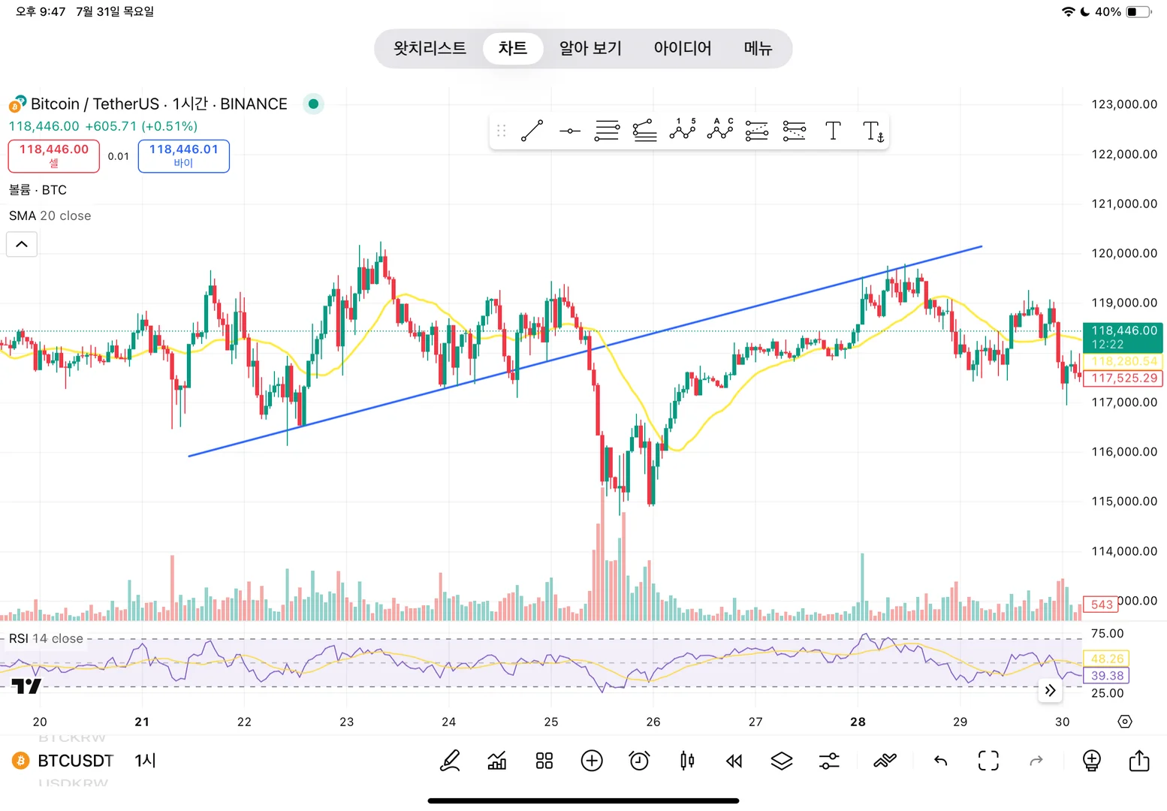The width and height of the screenshot is (1167, 811).
Task: Select the 볼륨 · BTC indicator legend
Action: pyautogui.click(x=38, y=190)
